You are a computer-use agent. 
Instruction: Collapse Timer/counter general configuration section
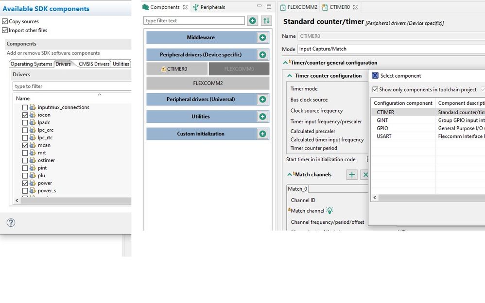click(x=285, y=63)
